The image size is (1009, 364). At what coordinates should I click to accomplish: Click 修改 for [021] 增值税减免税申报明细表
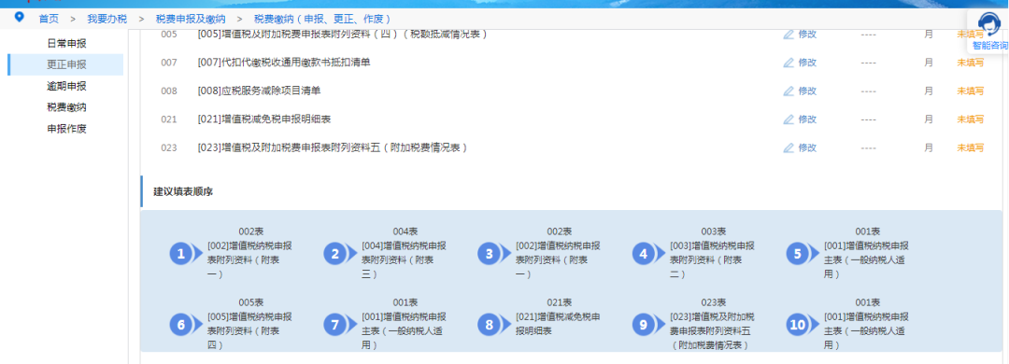[x=807, y=119]
